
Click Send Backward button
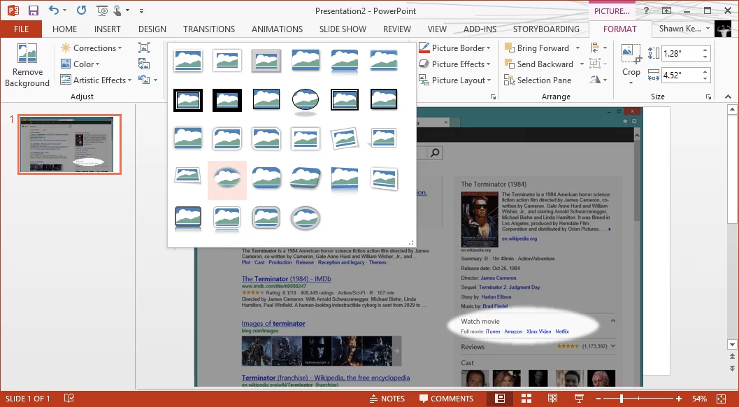(539, 64)
